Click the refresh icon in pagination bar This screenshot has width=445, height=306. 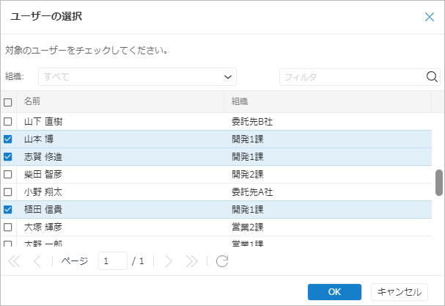pyautogui.click(x=222, y=261)
